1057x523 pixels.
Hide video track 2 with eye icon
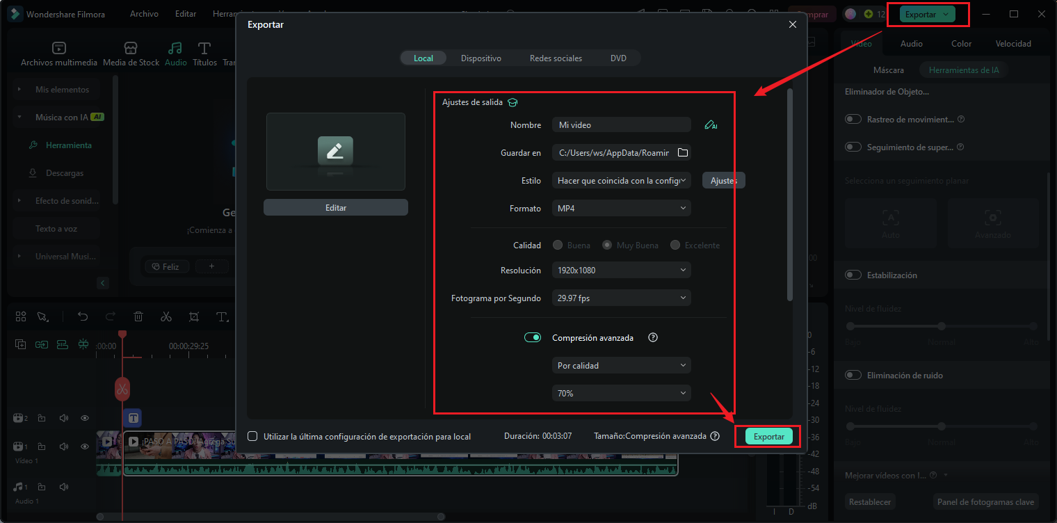point(85,418)
